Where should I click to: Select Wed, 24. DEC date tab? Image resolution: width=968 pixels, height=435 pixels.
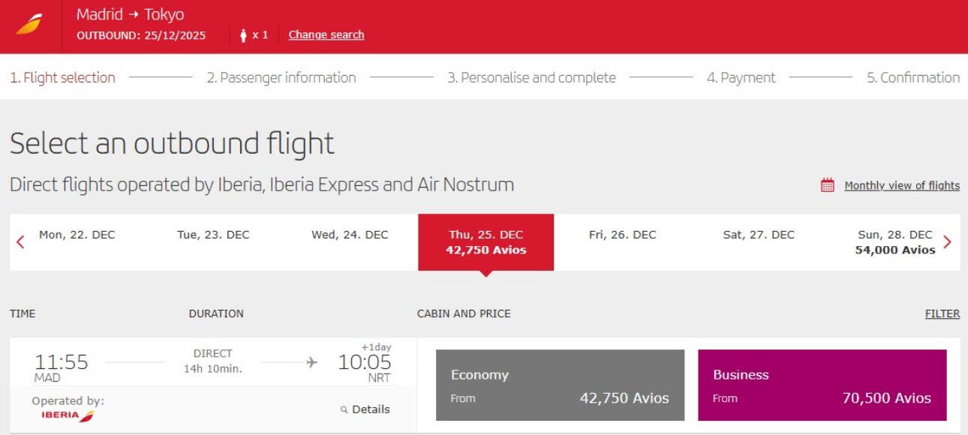pyautogui.click(x=350, y=235)
